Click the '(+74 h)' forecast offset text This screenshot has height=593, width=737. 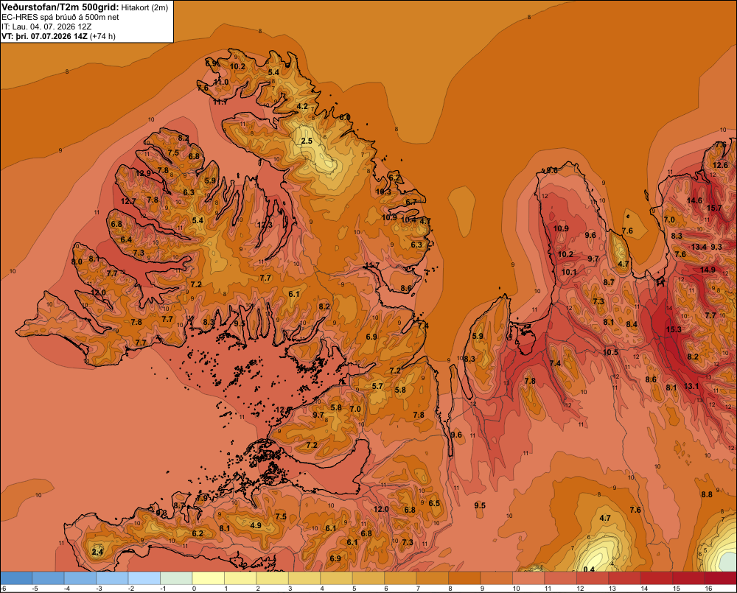pyautogui.click(x=102, y=36)
